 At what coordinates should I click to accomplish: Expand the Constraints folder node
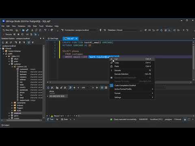(12, 103)
